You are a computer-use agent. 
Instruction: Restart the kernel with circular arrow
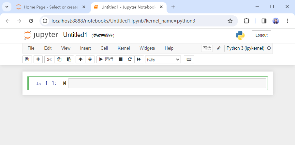(x=130, y=59)
